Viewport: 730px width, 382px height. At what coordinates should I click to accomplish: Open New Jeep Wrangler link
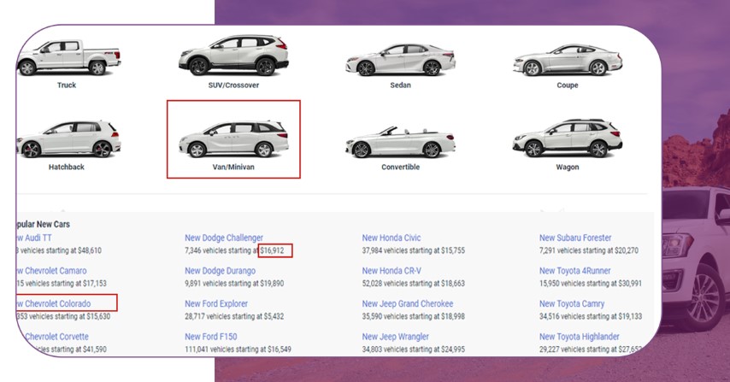coord(396,337)
